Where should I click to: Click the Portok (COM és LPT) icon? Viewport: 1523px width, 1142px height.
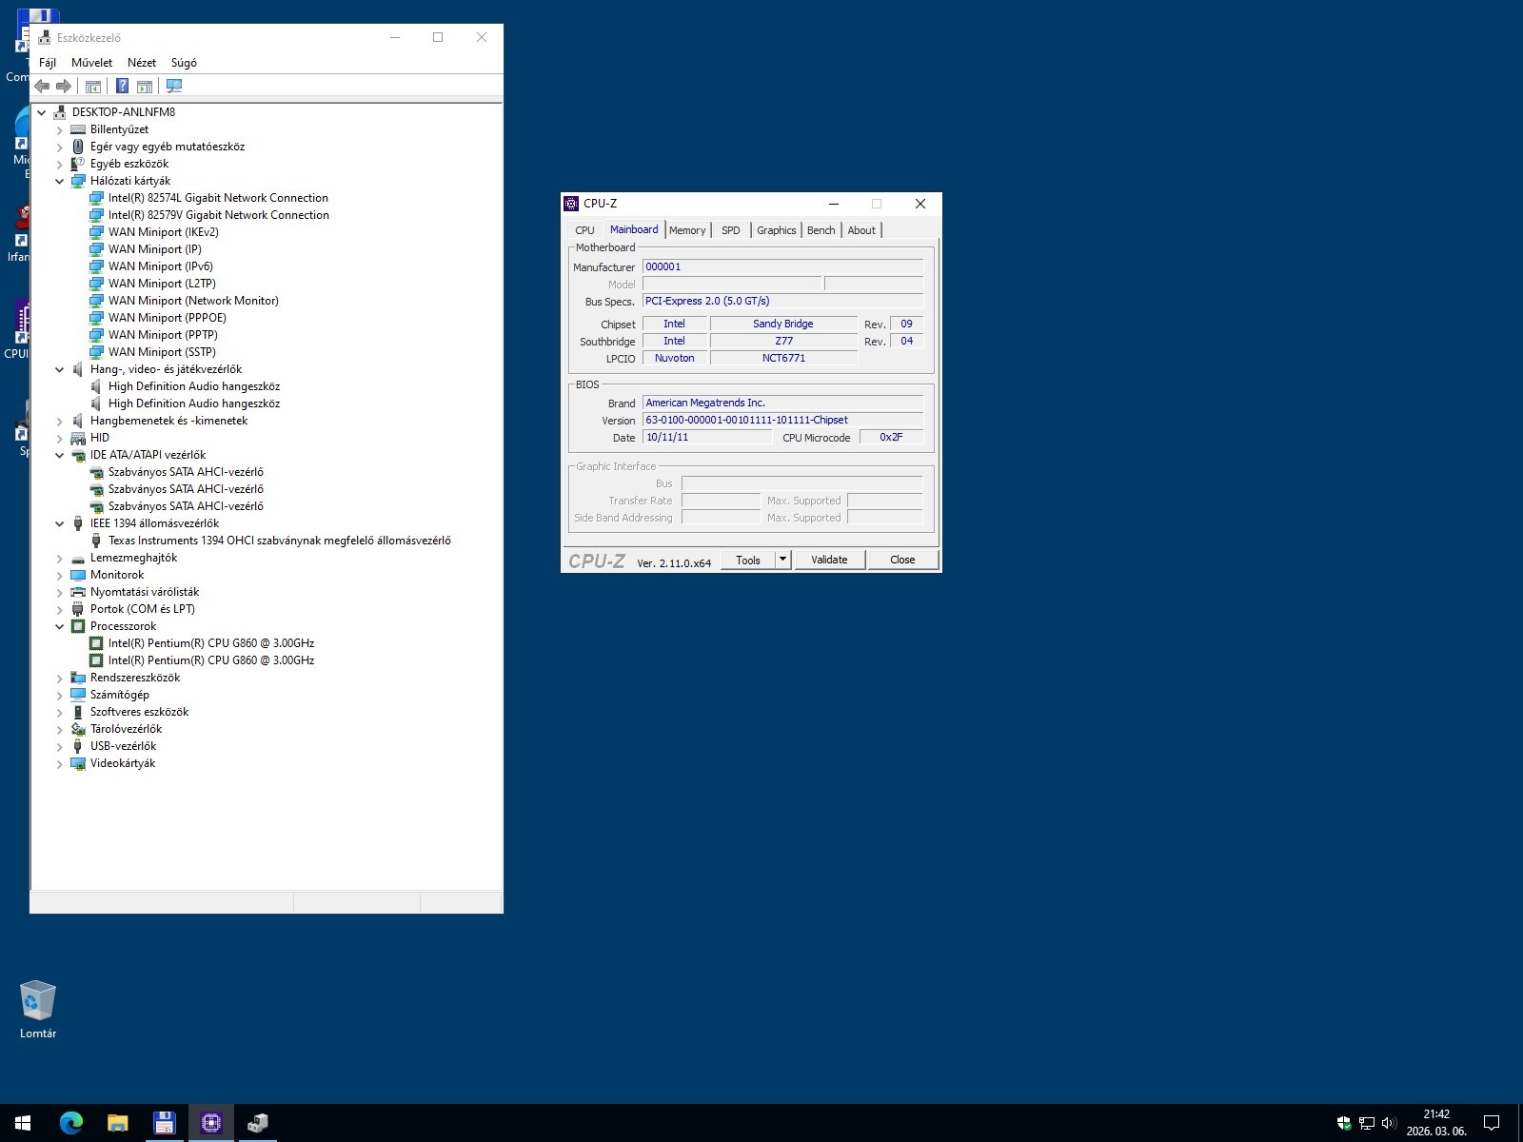coord(78,609)
